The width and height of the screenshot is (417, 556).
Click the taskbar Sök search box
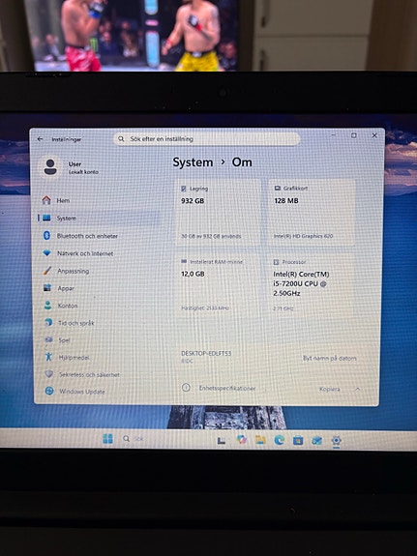(134, 439)
